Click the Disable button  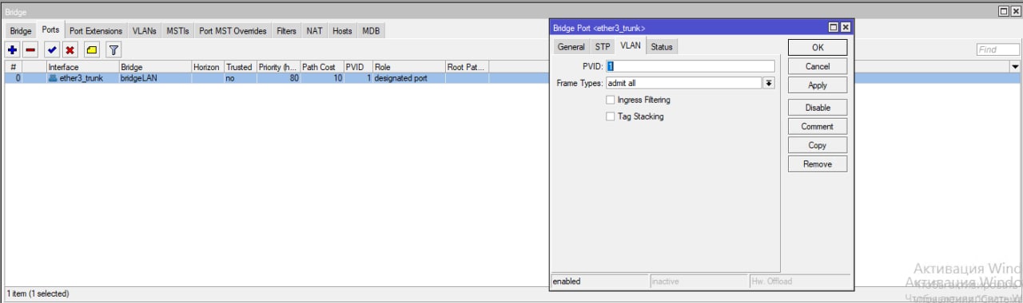click(x=818, y=108)
